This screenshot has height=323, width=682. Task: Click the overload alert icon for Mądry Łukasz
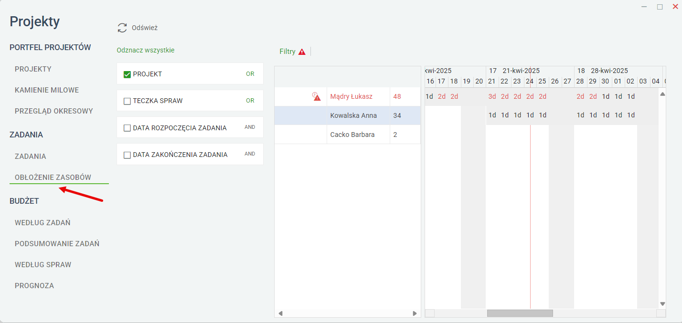point(316,96)
